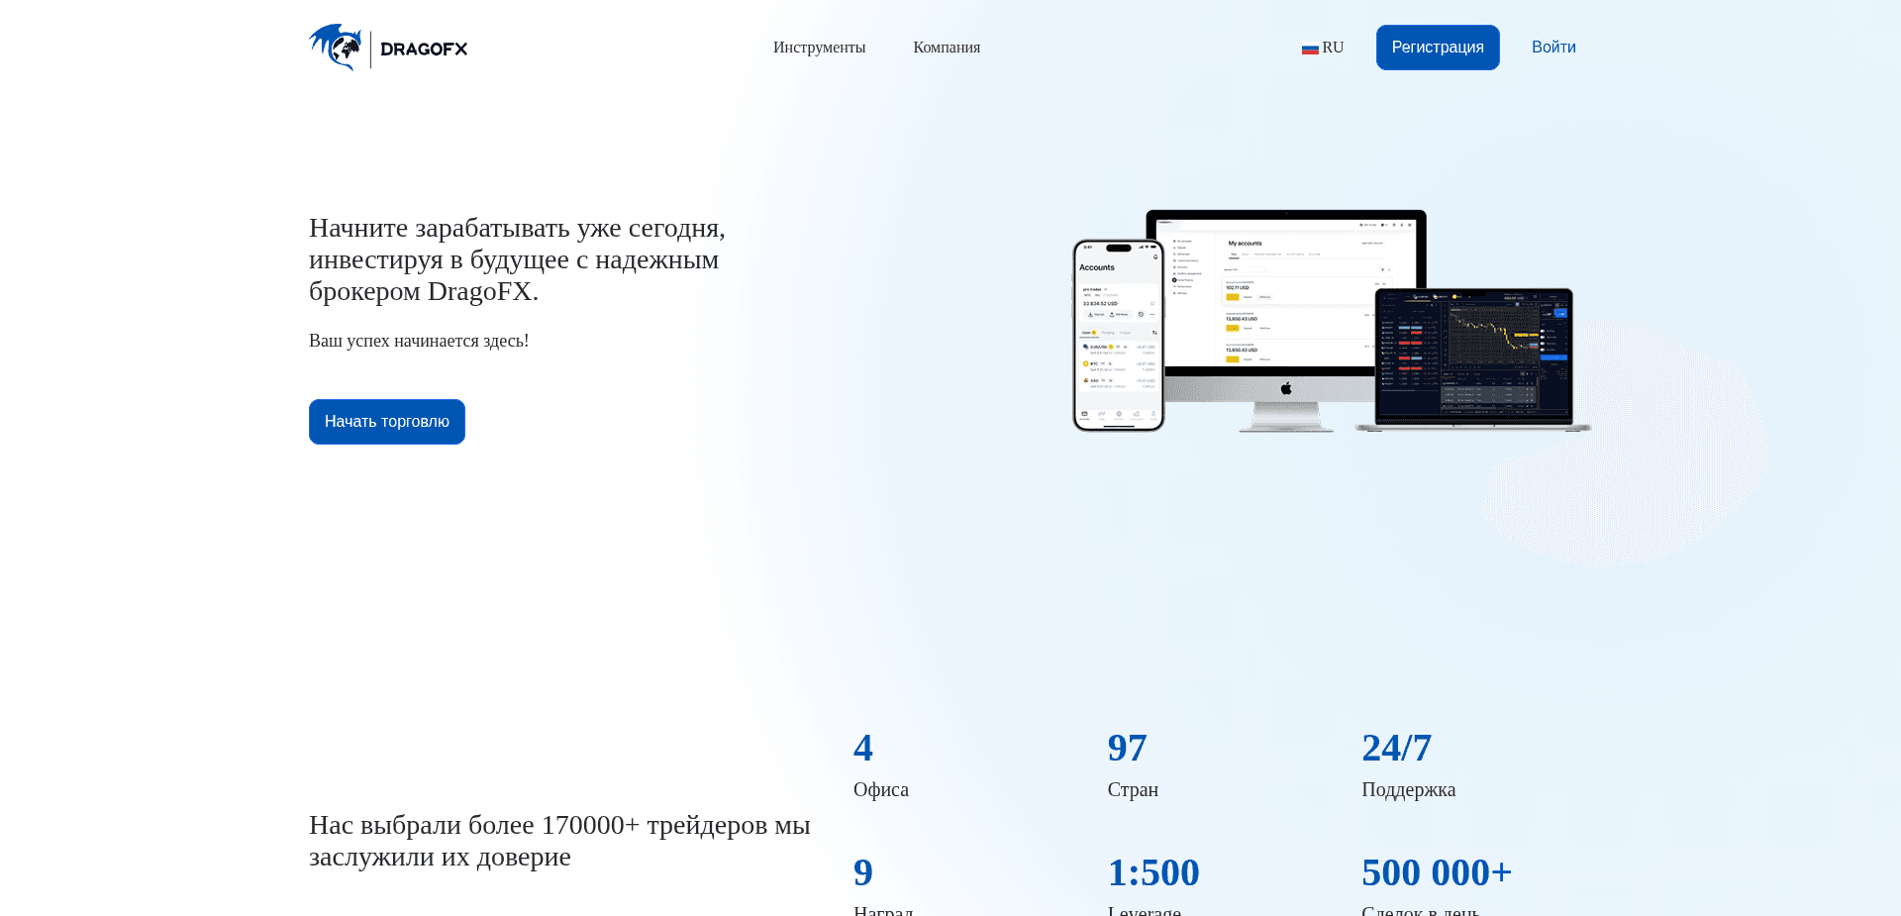
Task: Click the DragoFX dragon logo
Action: (x=337, y=47)
